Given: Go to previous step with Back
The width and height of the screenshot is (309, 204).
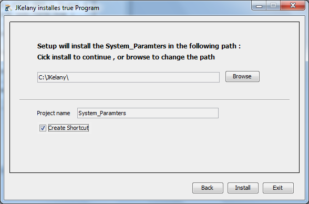Looking at the screenshot, I should point(208,188).
